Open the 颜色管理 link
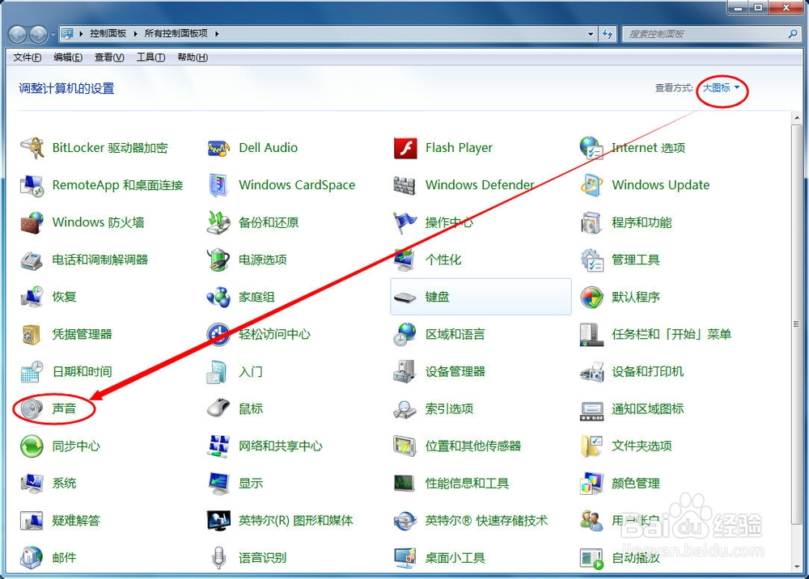809x579 pixels. (635, 484)
